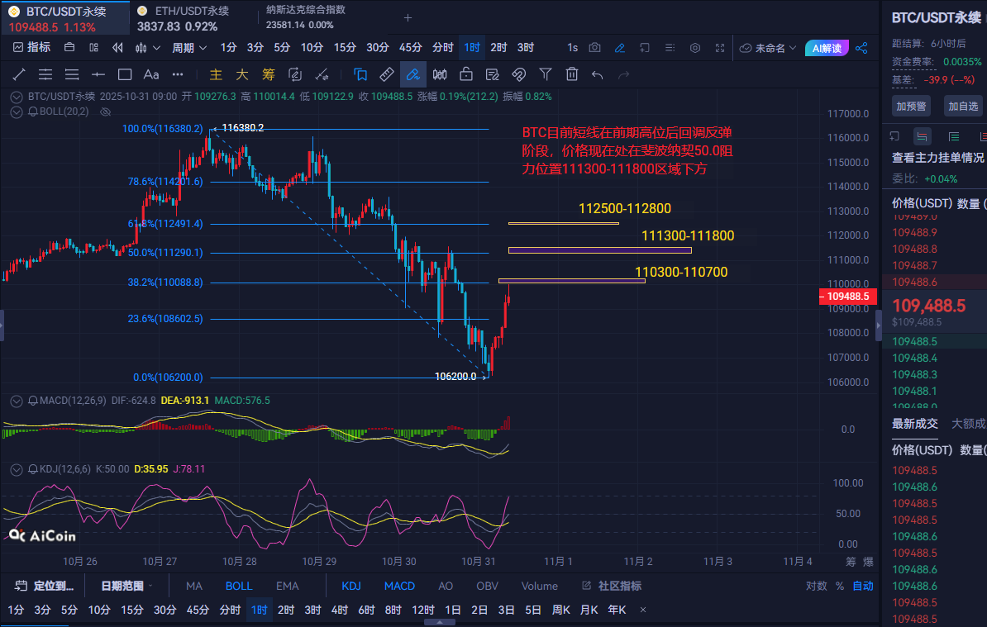Image resolution: width=987 pixels, height=627 pixels.
Task: Click the undo arrow in drawing toolbar
Action: [597, 74]
